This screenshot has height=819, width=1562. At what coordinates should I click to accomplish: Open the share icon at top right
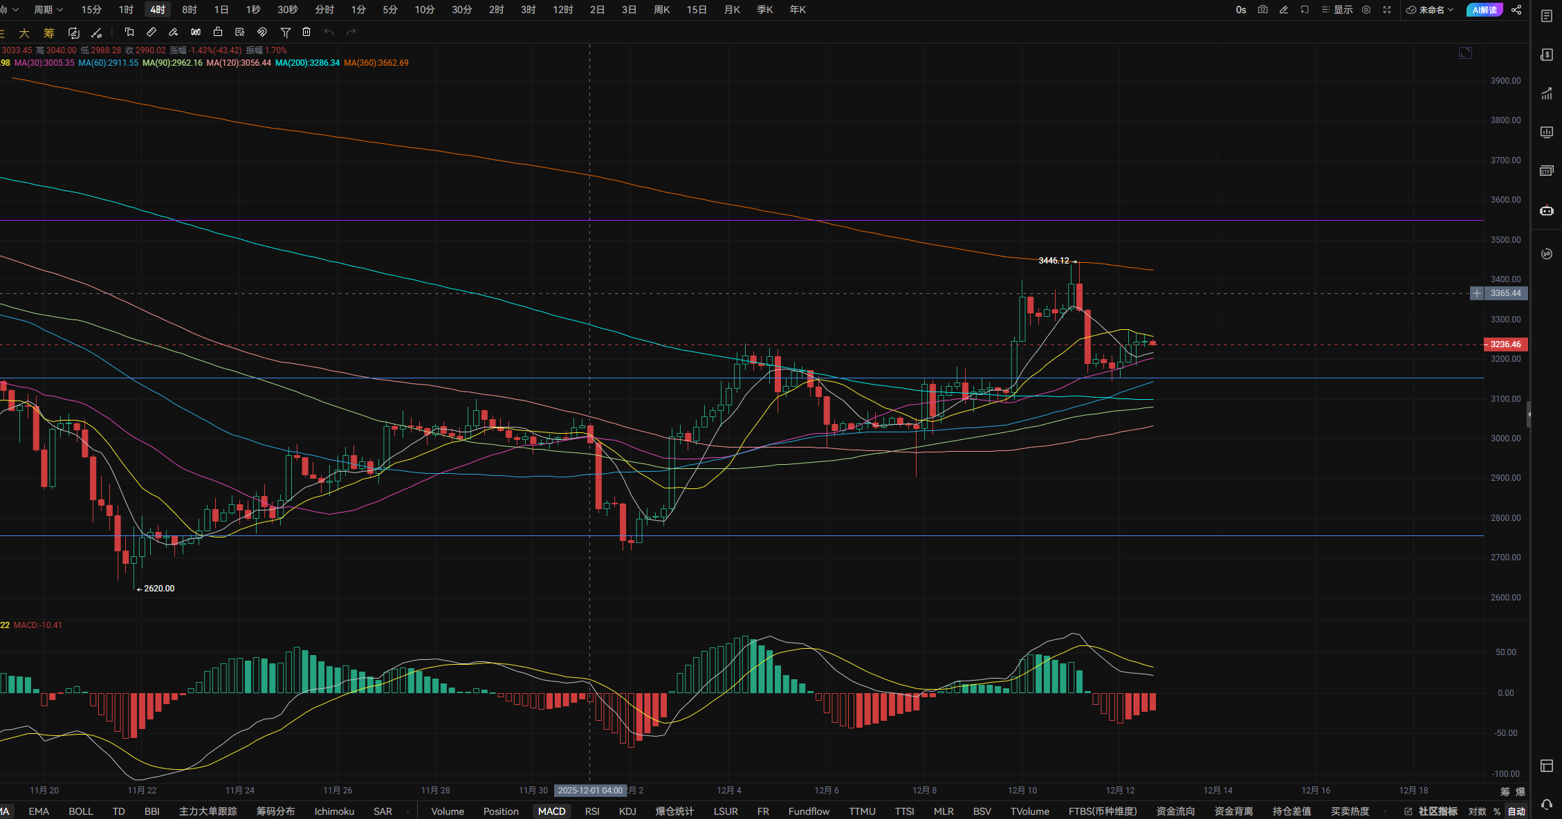pyautogui.click(x=1516, y=10)
